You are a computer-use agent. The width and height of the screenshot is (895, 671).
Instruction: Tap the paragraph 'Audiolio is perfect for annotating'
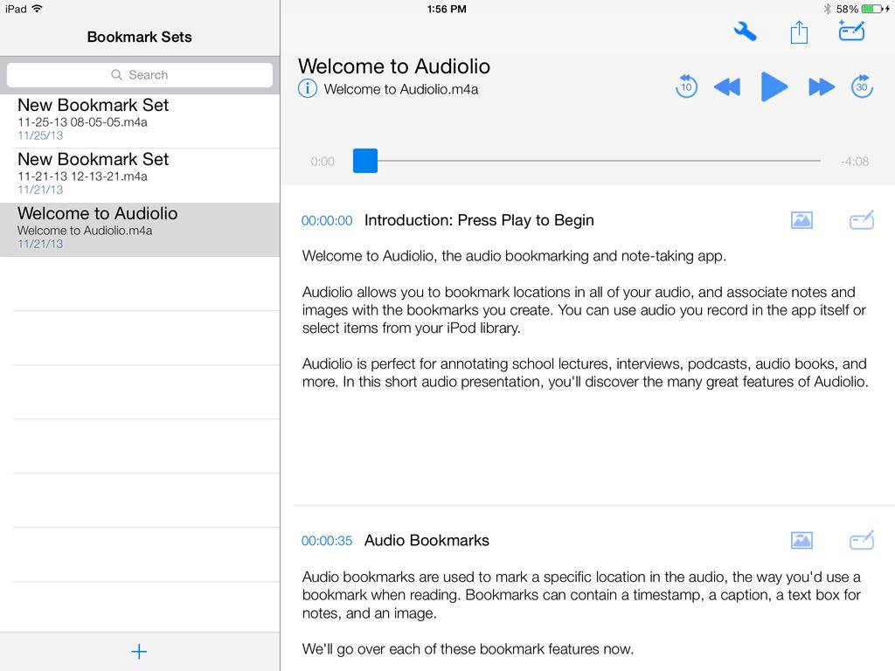pyautogui.click(x=585, y=372)
